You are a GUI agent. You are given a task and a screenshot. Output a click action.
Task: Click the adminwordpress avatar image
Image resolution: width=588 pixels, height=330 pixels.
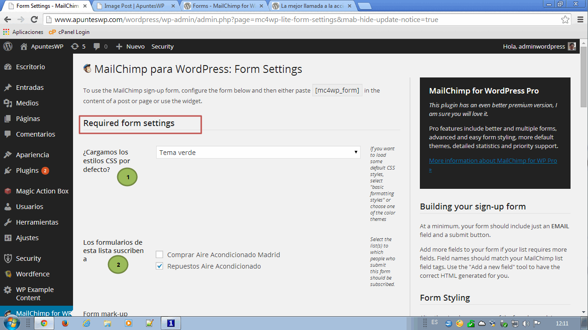click(x=572, y=46)
